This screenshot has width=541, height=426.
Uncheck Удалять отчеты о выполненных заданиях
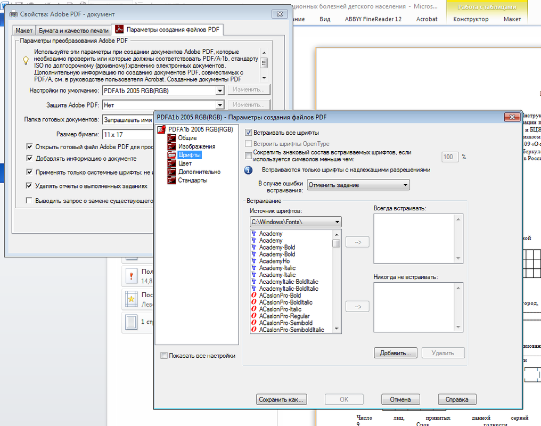[x=29, y=186]
